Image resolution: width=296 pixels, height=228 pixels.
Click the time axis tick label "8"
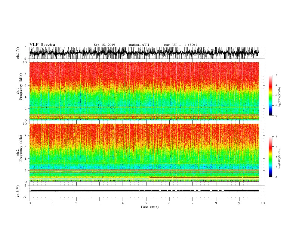[x=216, y=203]
